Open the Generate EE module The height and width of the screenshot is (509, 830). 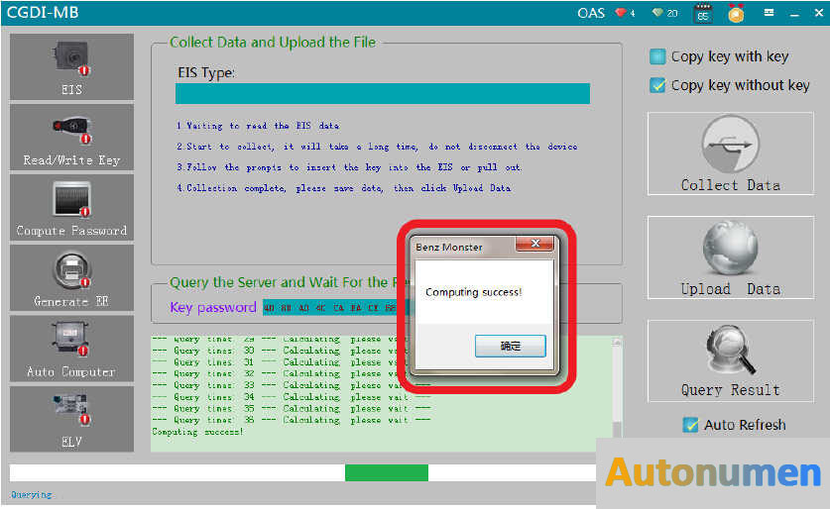pos(71,277)
